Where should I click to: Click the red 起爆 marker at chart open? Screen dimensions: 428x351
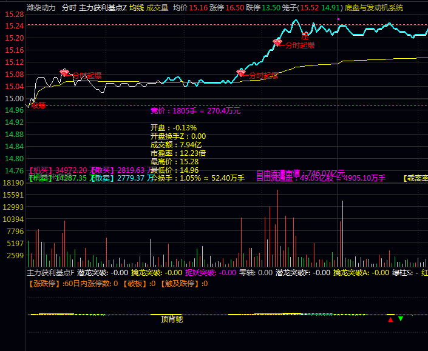pyautogui.click(x=38, y=105)
